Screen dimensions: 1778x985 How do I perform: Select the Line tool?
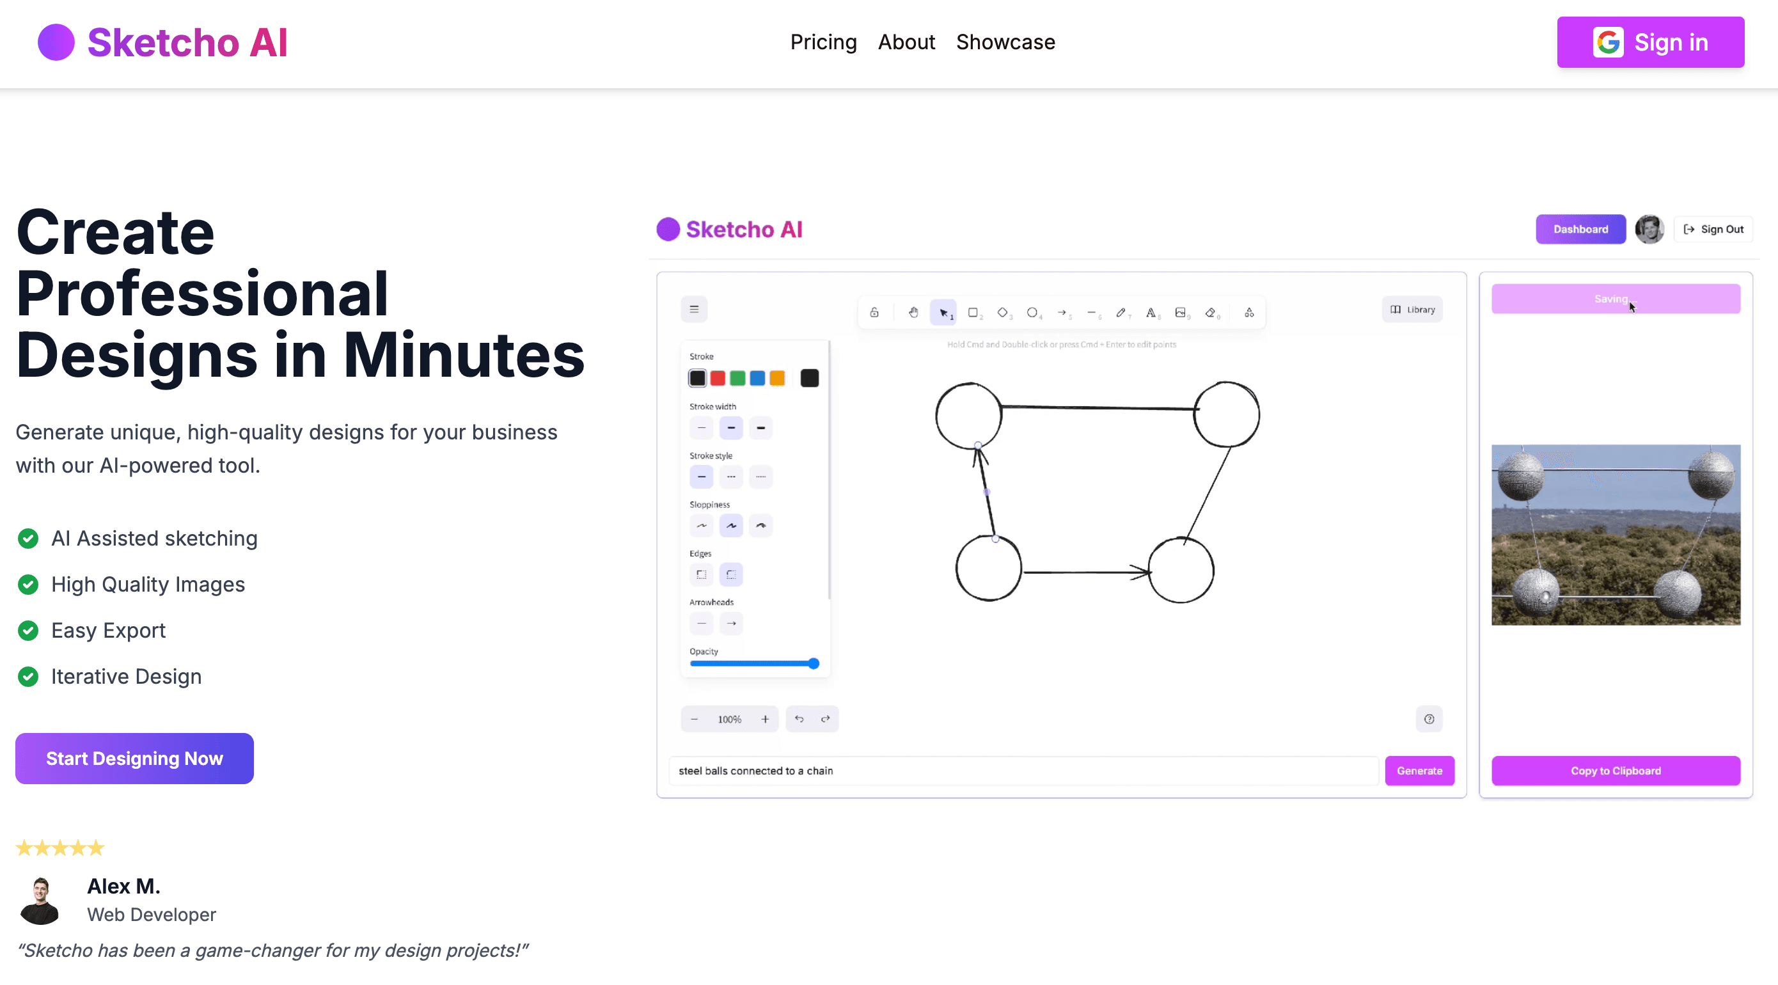click(x=1091, y=313)
